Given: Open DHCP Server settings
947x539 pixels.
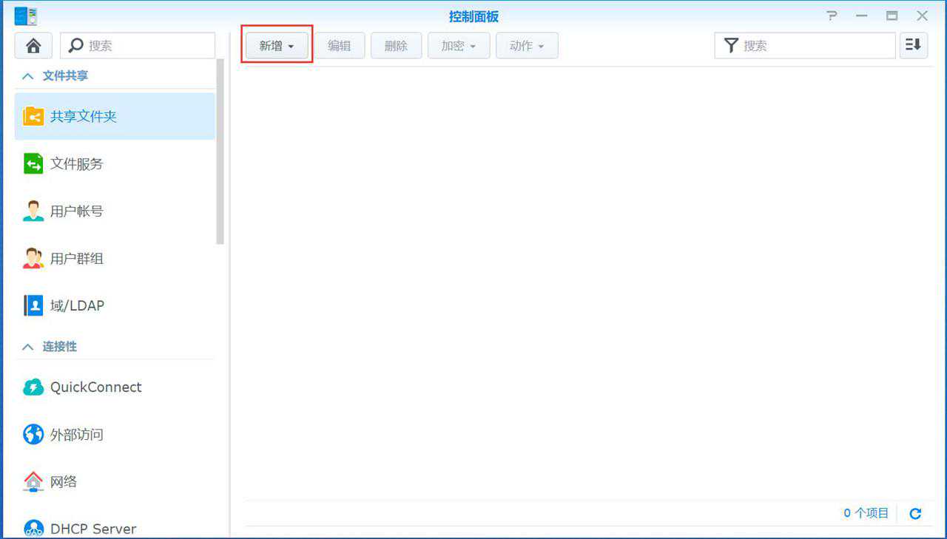Looking at the screenshot, I should (92, 529).
